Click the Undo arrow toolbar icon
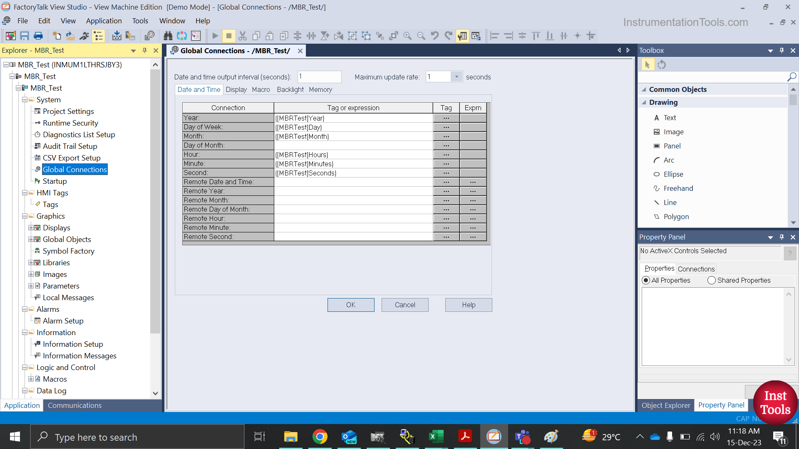The height and width of the screenshot is (449, 799). coord(435,36)
